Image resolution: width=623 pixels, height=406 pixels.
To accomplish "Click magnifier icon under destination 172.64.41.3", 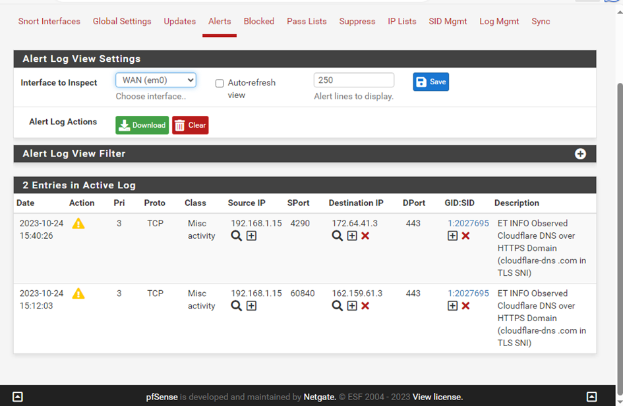I will coord(337,236).
